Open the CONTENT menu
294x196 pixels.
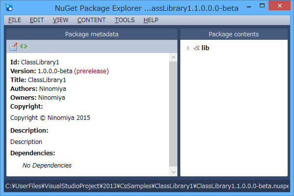(x=92, y=20)
